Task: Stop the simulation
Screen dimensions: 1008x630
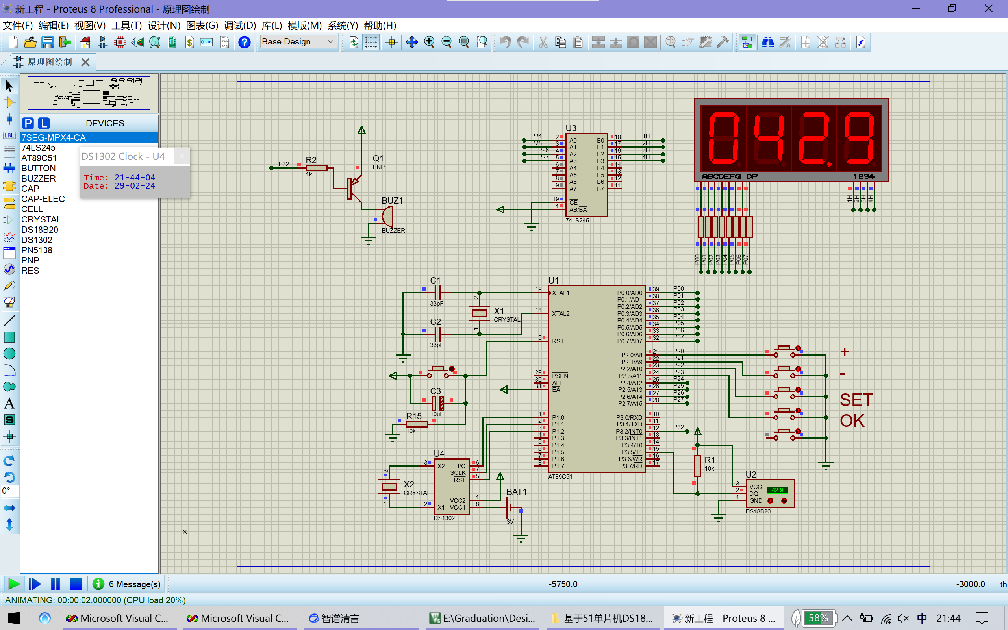Action: click(x=75, y=584)
